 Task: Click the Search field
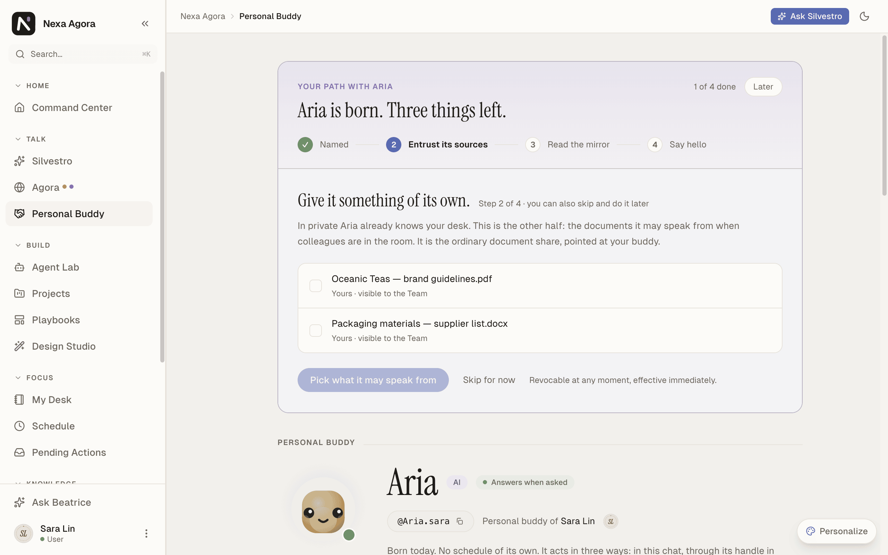[x=83, y=54]
